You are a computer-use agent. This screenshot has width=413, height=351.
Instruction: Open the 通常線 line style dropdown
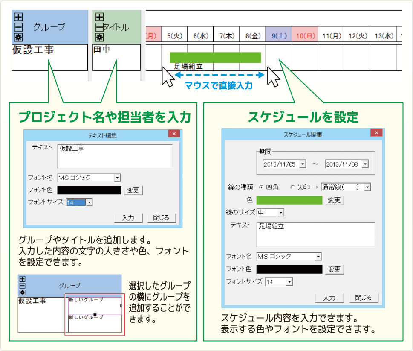[368, 187]
